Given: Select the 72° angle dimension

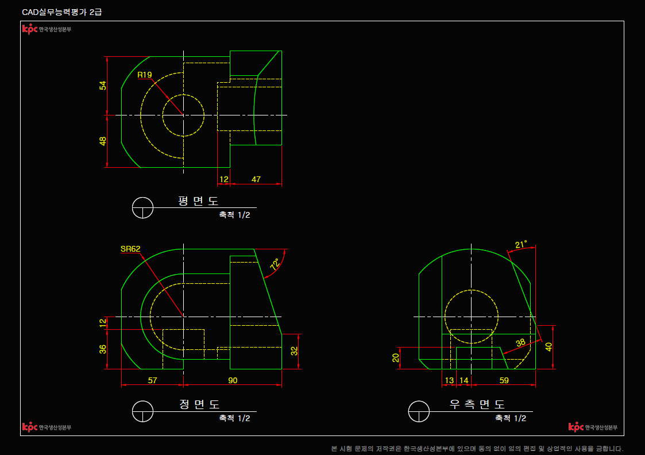Looking at the screenshot, I should [x=275, y=264].
